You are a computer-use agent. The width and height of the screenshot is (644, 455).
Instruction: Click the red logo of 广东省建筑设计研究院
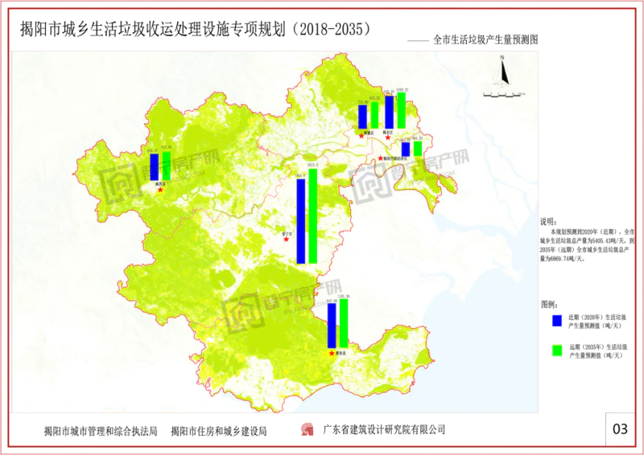(x=306, y=430)
